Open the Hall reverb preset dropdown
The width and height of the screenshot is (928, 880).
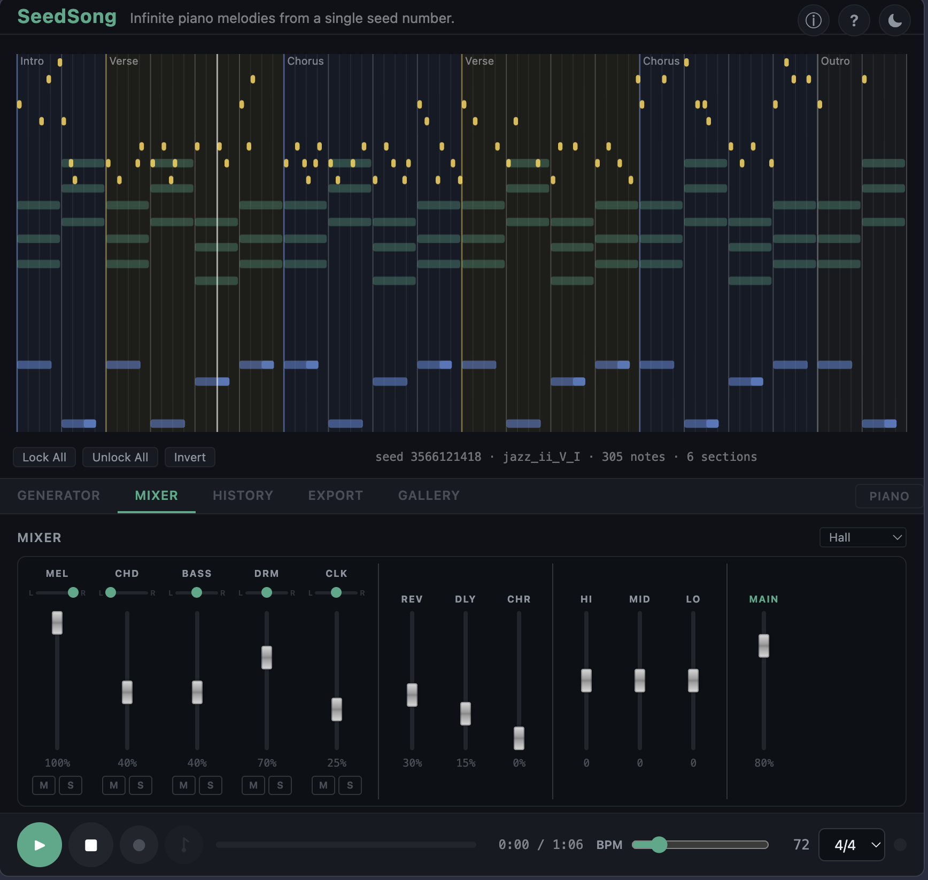(x=863, y=537)
